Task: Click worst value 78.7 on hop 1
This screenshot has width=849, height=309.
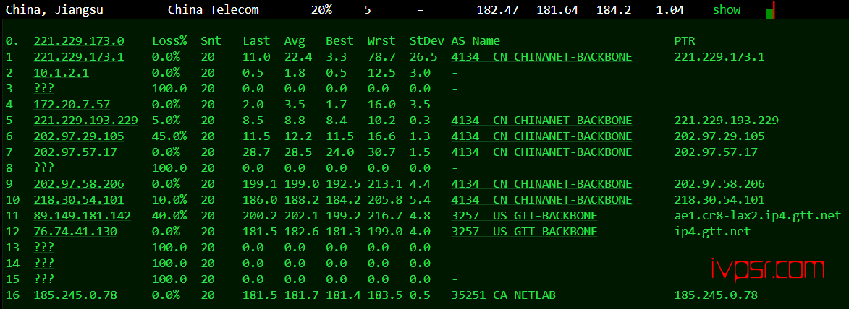Action: (381, 57)
